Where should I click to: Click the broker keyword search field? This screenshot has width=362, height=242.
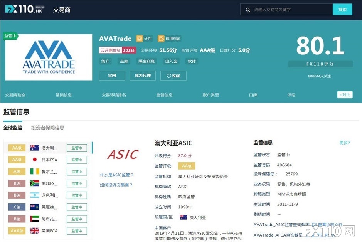pos(291,10)
